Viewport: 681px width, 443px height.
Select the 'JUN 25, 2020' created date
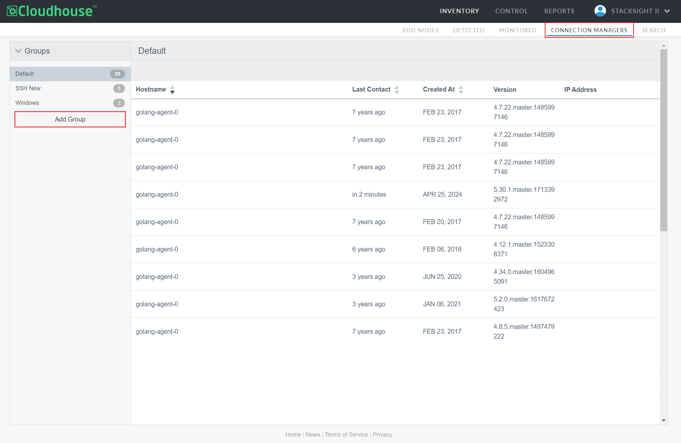[442, 277]
